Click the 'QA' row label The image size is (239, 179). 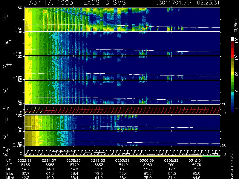[6, 155]
